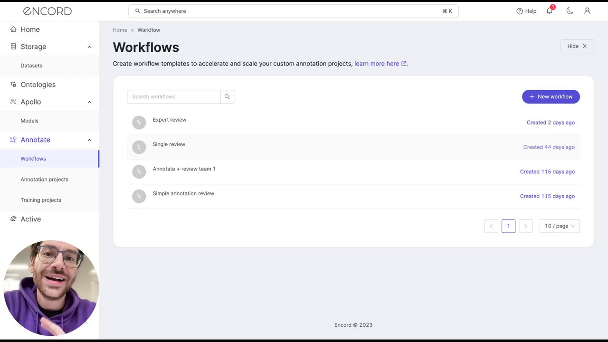Click the search workflows magnifier button
This screenshot has width=608, height=342.
[227, 97]
